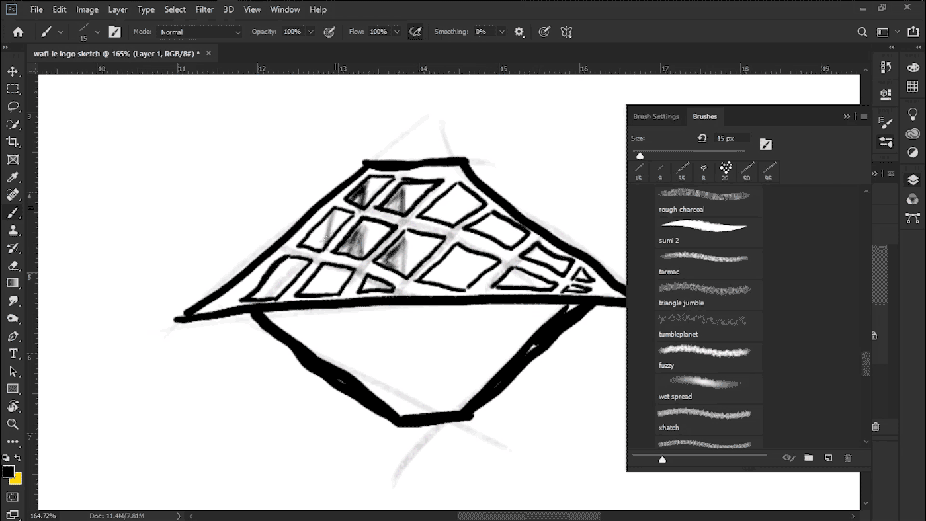Open the brush preset picker dropdown
The width and height of the screenshot is (926, 521).
(x=97, y=32)
